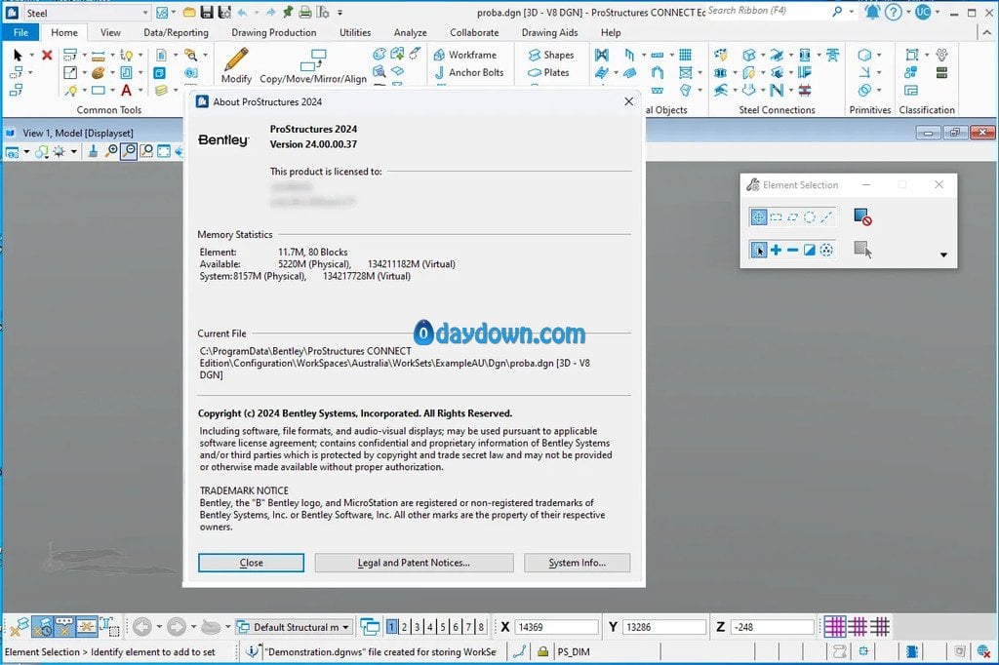Screen dimensions: 999x665
Task: Select the Shapes tool
Action: tap(550, 55)
